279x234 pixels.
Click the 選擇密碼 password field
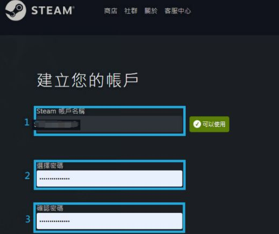click(x=109, y=179)
